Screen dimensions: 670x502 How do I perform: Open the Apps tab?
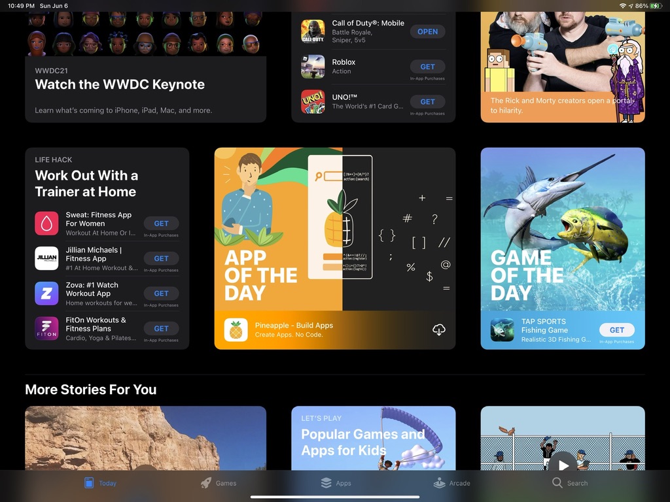336,483
